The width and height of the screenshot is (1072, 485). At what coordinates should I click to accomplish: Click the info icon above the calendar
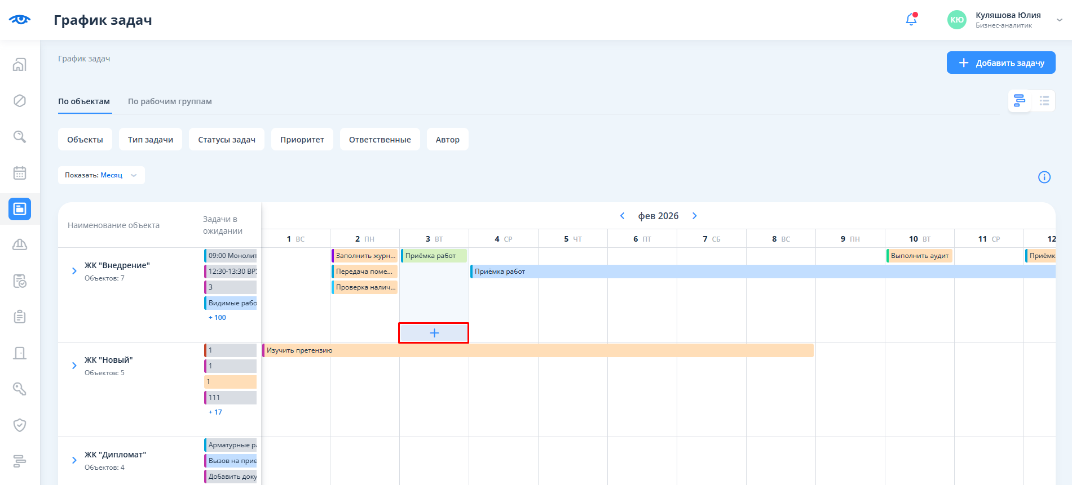point(1044,177)
